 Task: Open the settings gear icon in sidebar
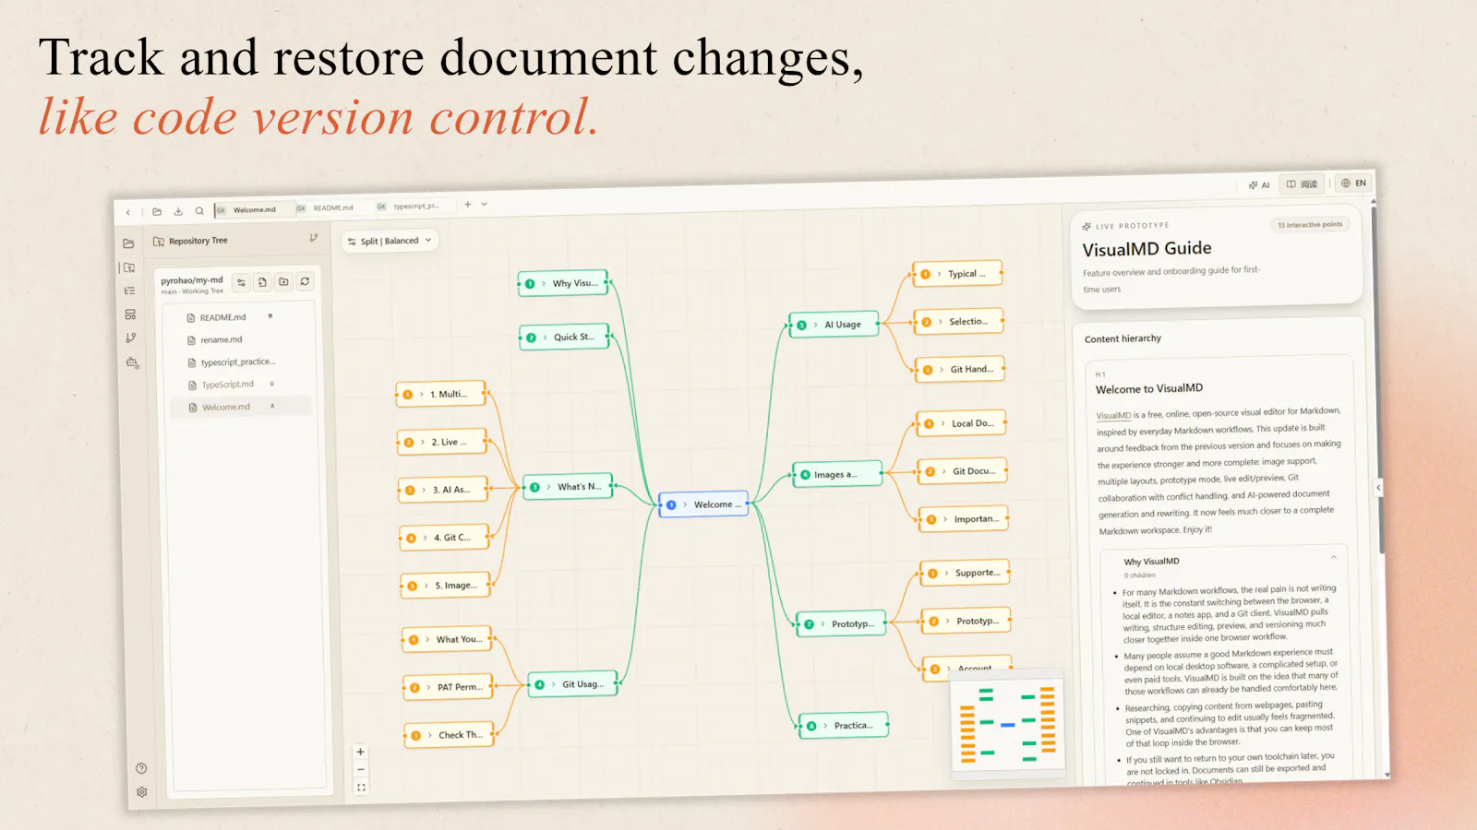[142, 792]
